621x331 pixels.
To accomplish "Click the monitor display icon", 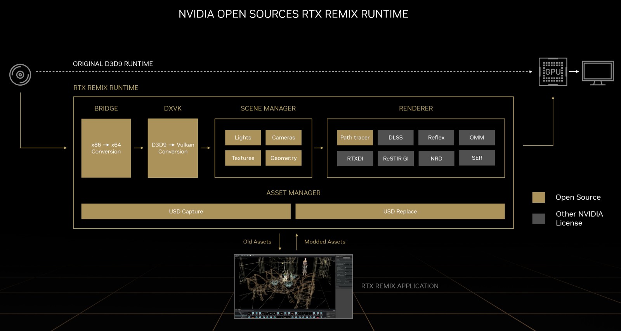I will (598, 73).
